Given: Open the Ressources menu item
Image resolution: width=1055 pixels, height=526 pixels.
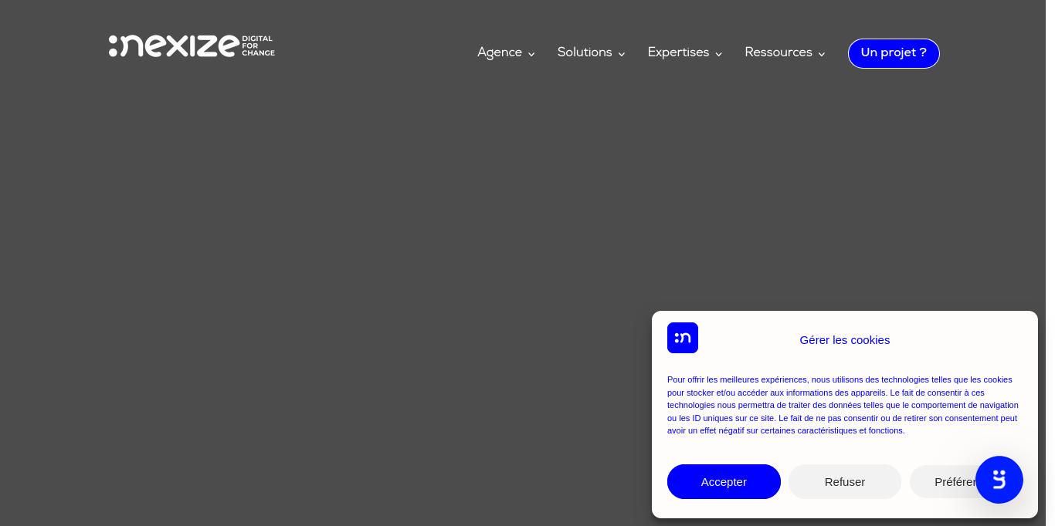Looking at the screenshot, I should 779,52.
